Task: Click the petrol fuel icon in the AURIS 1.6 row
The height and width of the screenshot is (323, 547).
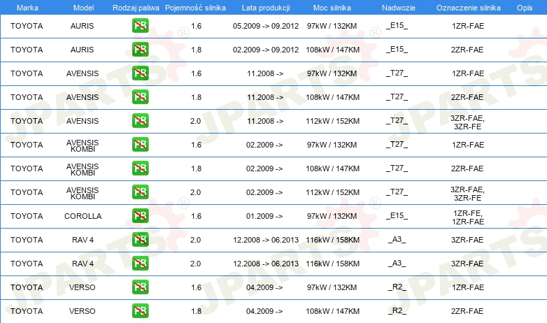Action: pyautogui.click(x=140, y=26)
